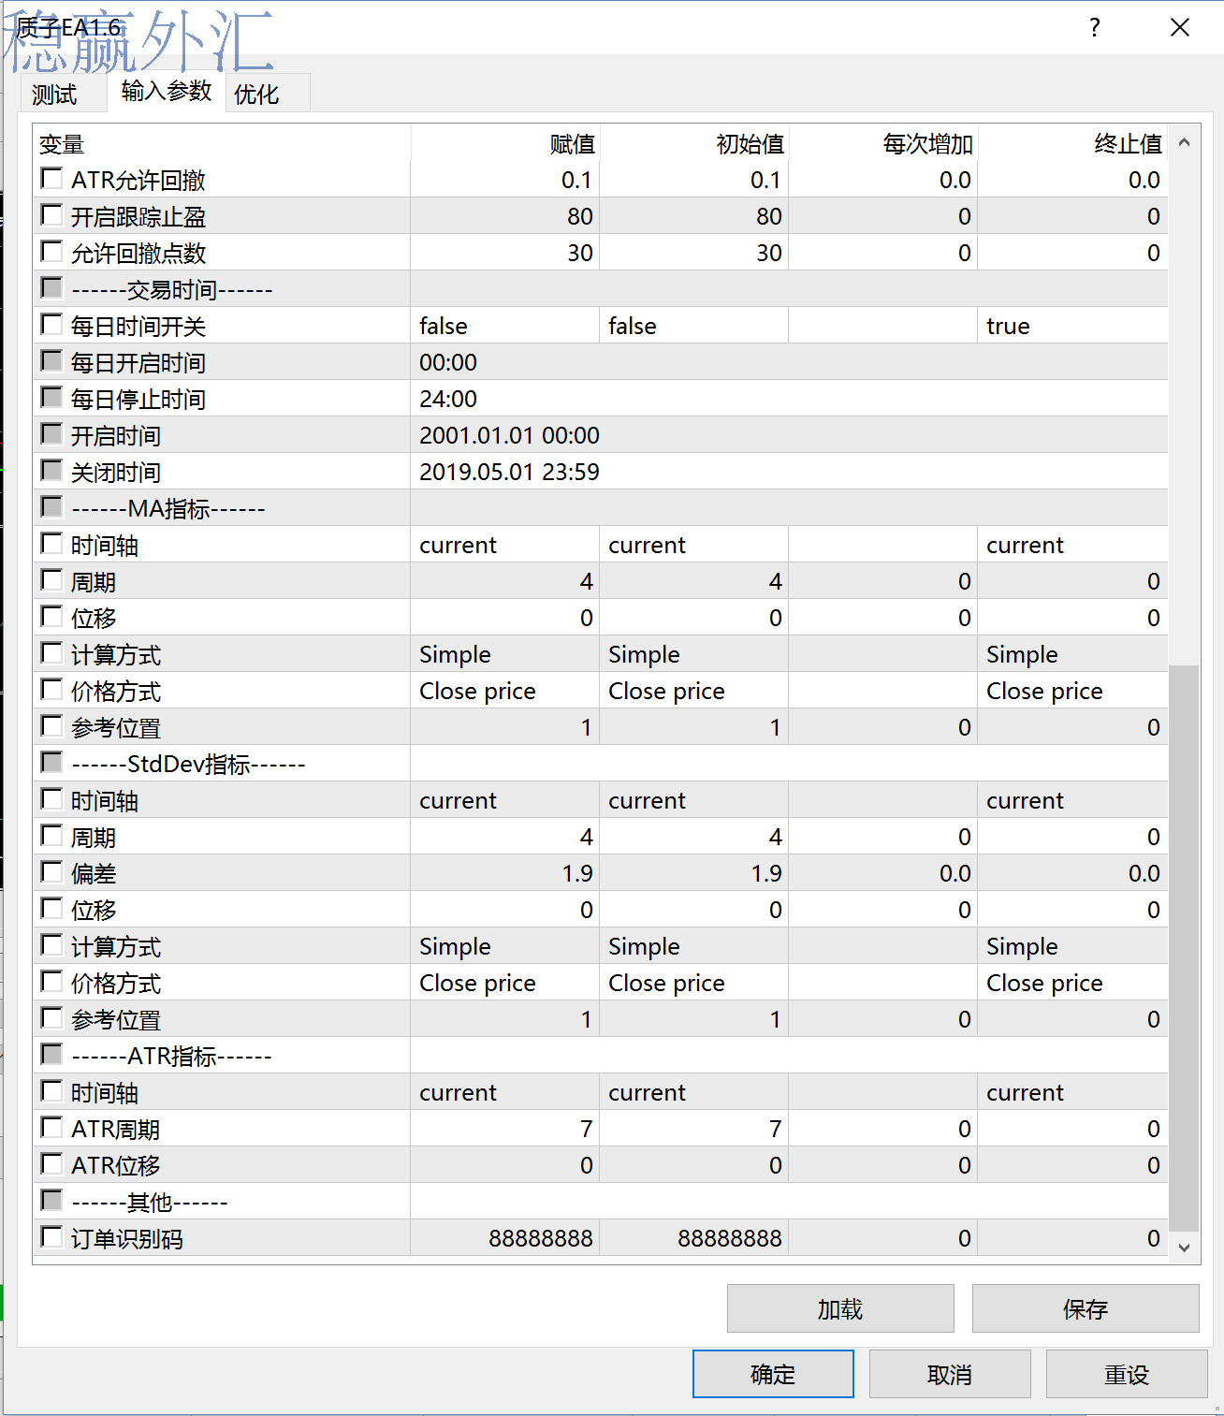This screenshot has width=1224, height=1416.
Task: Click the vertical scrollbar thumb
Action: click(x=1184, y=948)
